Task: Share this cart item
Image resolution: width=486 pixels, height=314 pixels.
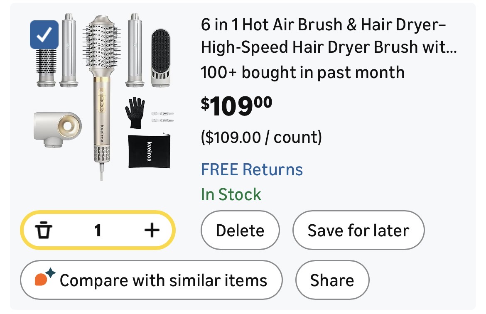Action: (x=332, y=280)
